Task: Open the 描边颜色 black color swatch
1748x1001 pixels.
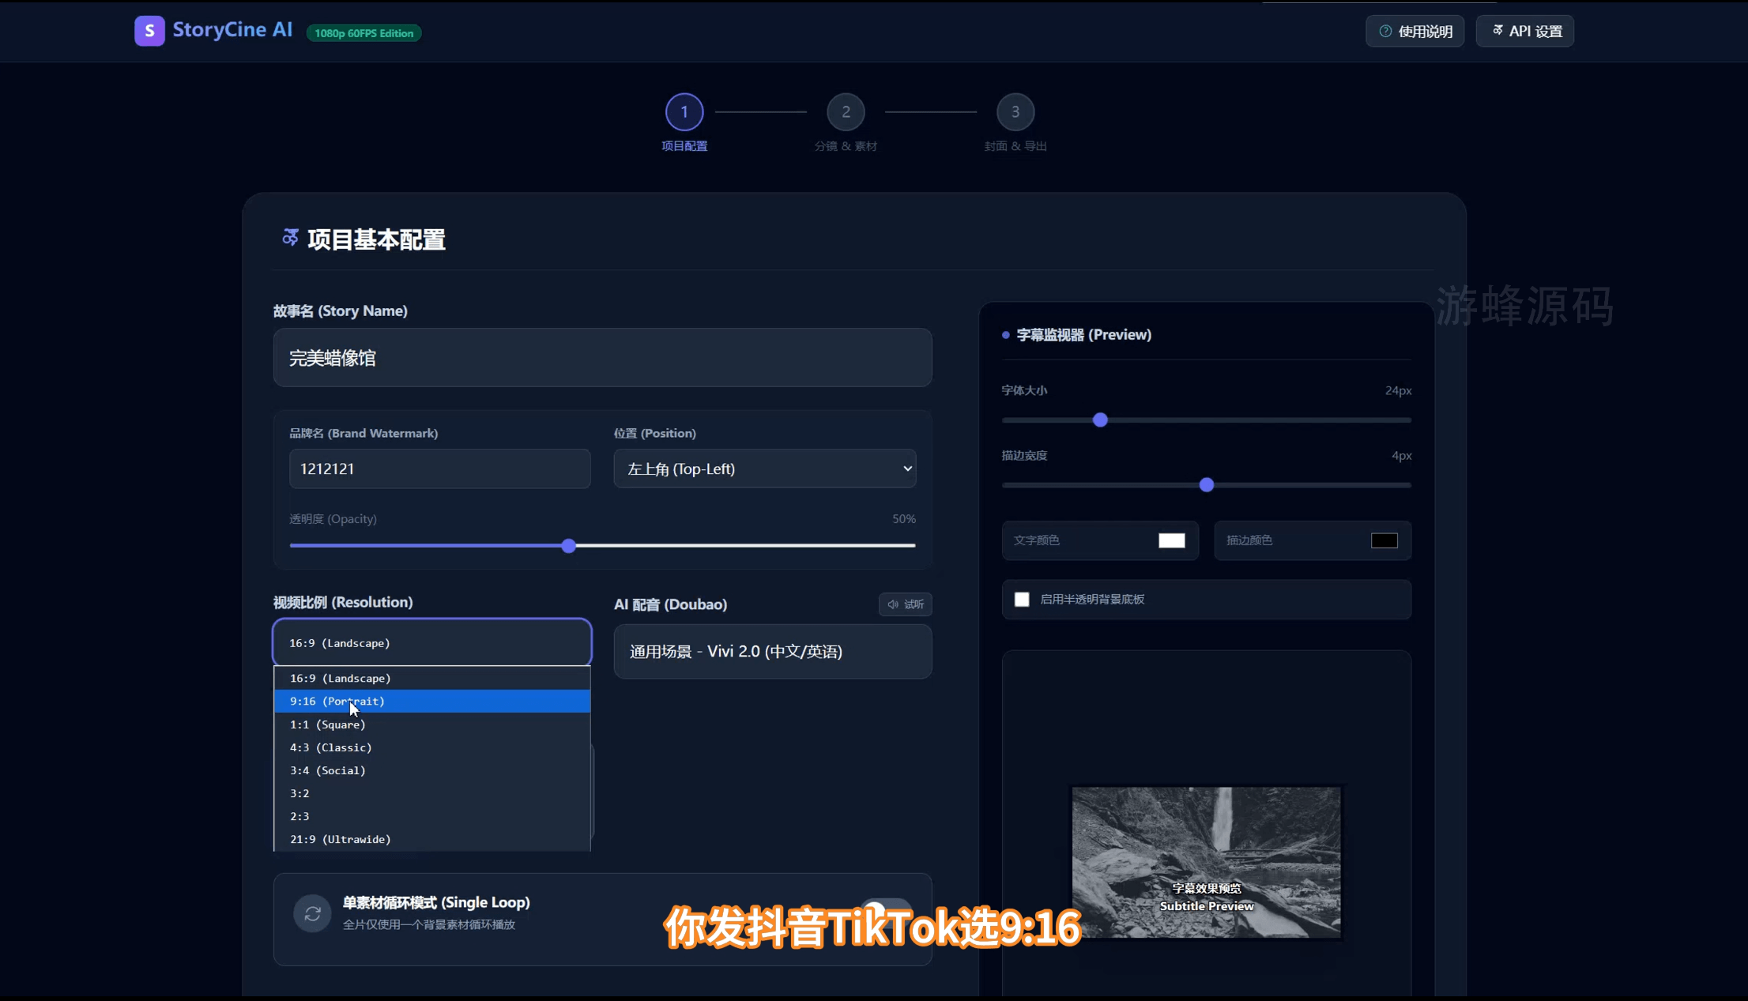Action: coord(1384,540)
